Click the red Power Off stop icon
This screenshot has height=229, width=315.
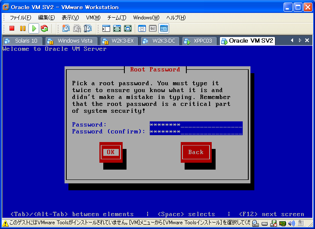tap(12, 28)
